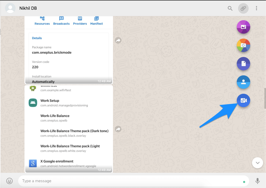Open Camera attachment option
Viewport: 266px width, 188px height.
243,45
